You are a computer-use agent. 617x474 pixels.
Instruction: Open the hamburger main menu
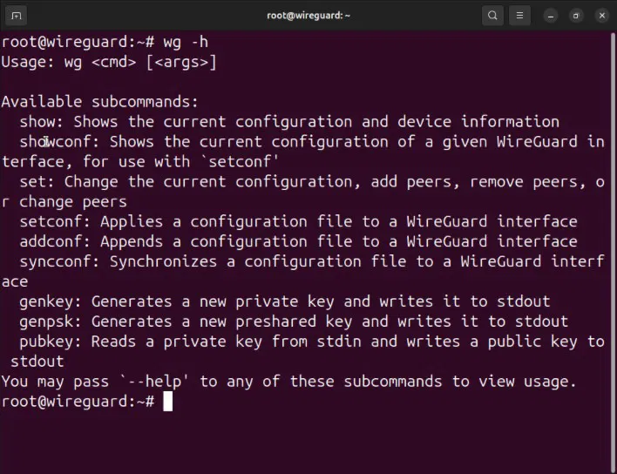[519, 16]
